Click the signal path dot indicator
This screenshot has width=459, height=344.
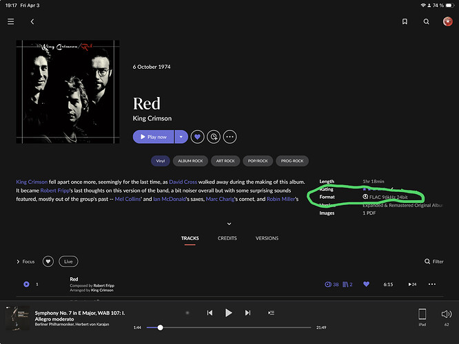(187, 313)
